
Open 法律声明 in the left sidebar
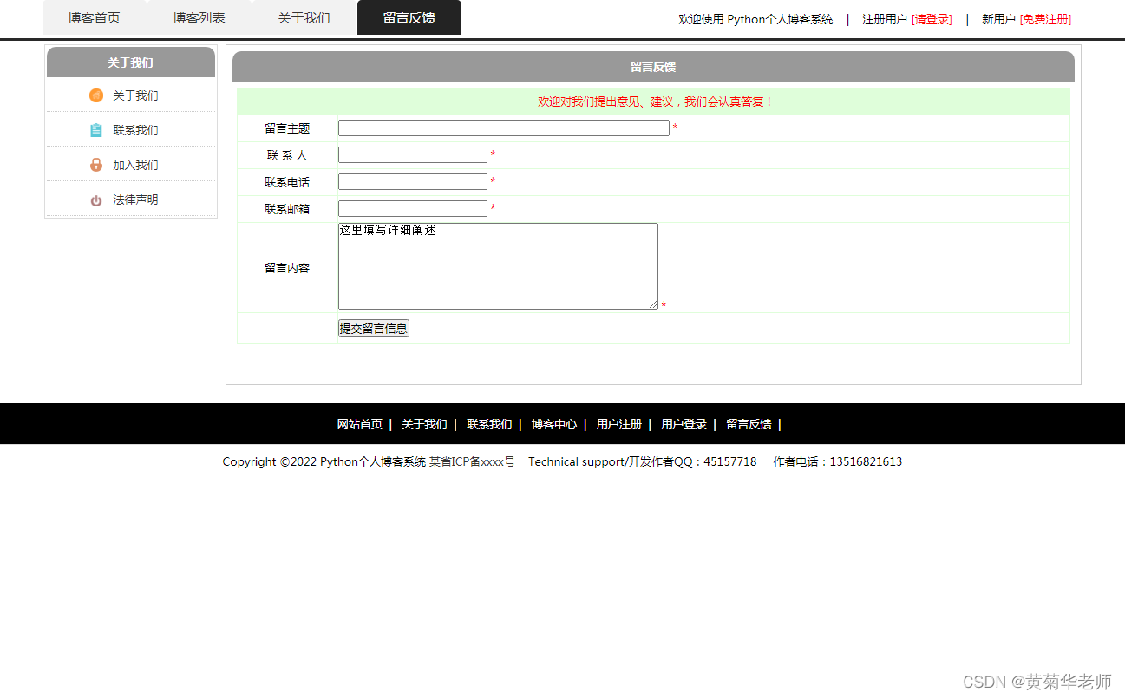click(x=135, y=199)
